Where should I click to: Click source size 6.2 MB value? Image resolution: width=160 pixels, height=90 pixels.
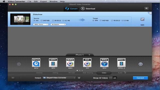point(67,20)
